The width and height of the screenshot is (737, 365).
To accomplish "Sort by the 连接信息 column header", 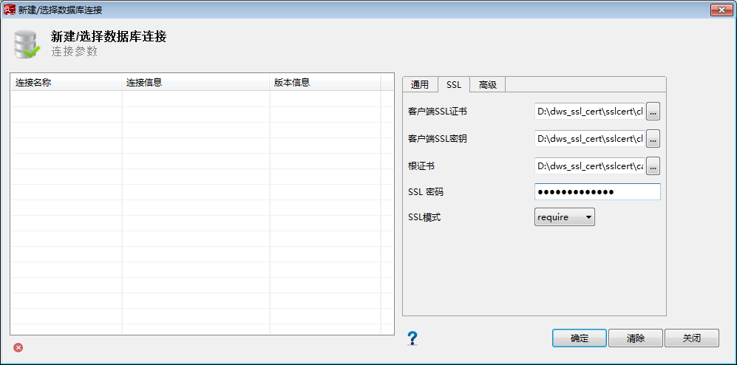I will click(196, 83).
